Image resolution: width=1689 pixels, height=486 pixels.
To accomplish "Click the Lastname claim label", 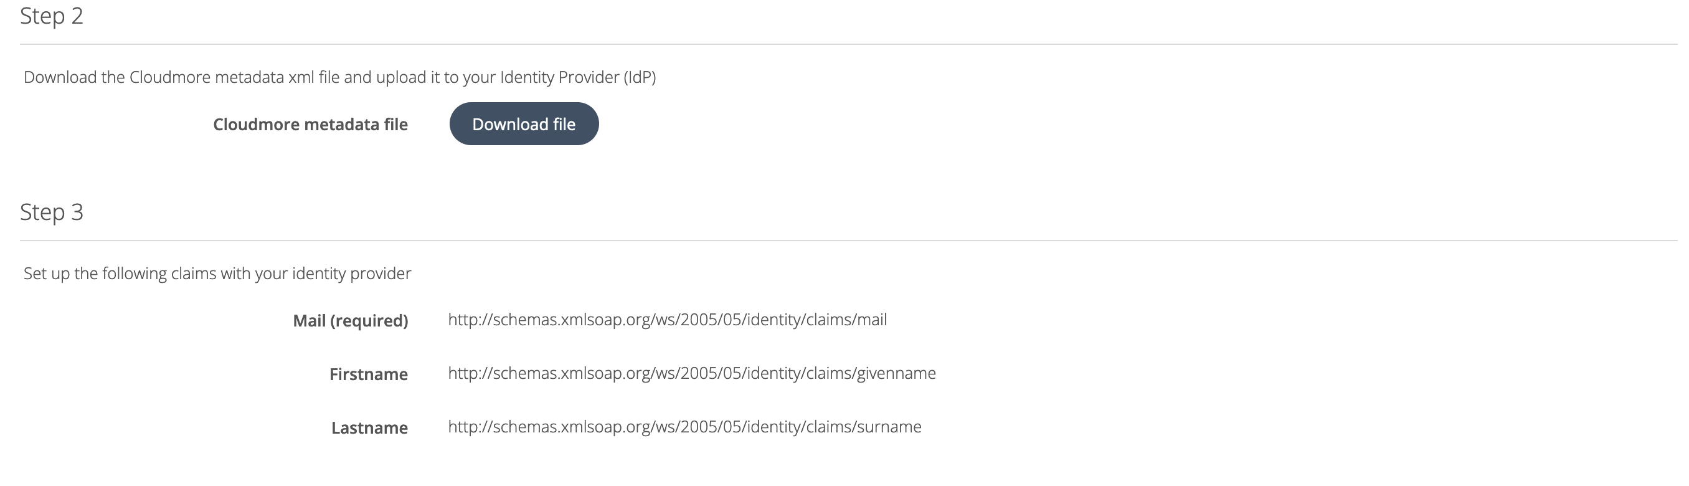I will tap(371, 428).
